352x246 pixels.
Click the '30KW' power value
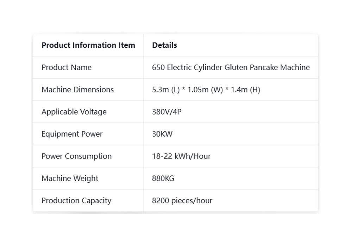tap(162, 134)
